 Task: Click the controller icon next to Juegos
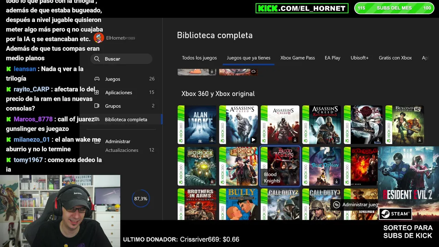(97, 79)
